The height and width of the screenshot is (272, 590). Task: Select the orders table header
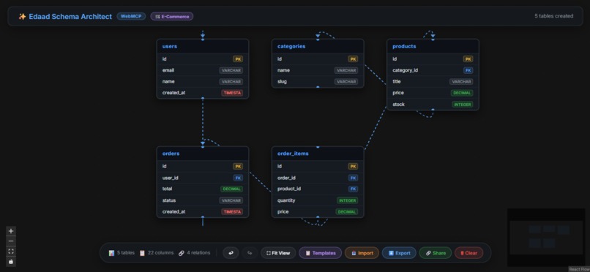pos(203,154)
